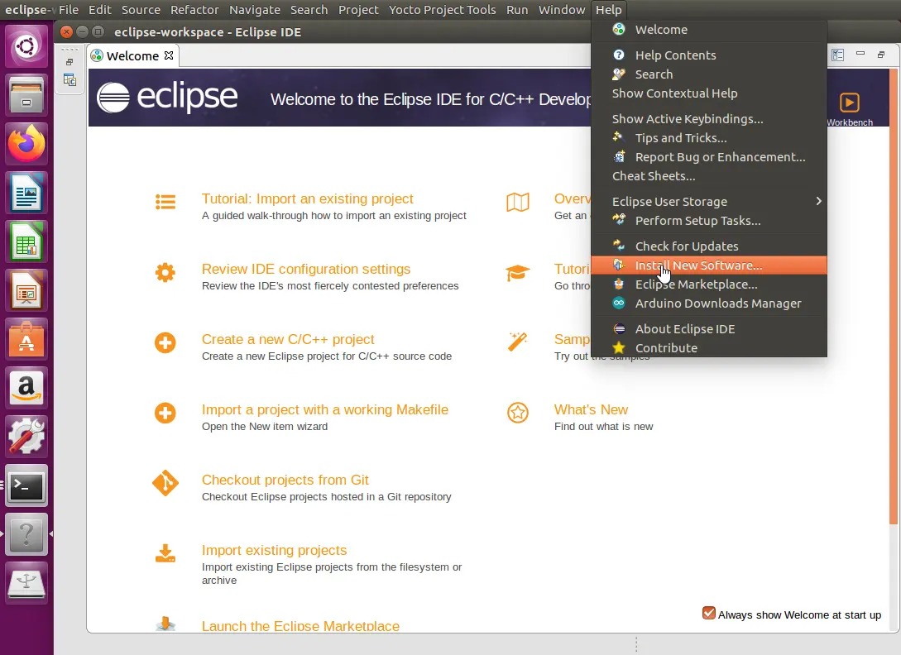Open Eclipse Marketplace from Help menu

pyautogui.click(x=696, y=284)
